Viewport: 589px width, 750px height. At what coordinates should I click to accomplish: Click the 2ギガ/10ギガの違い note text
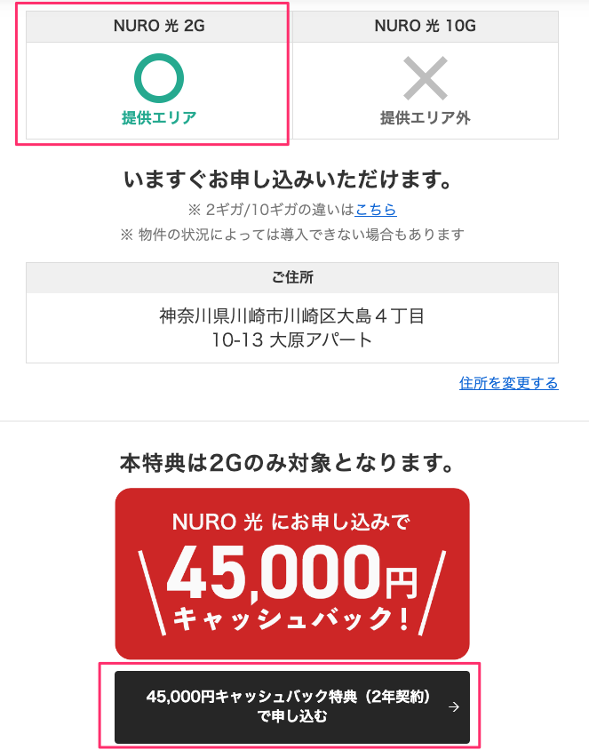[271, 209]
